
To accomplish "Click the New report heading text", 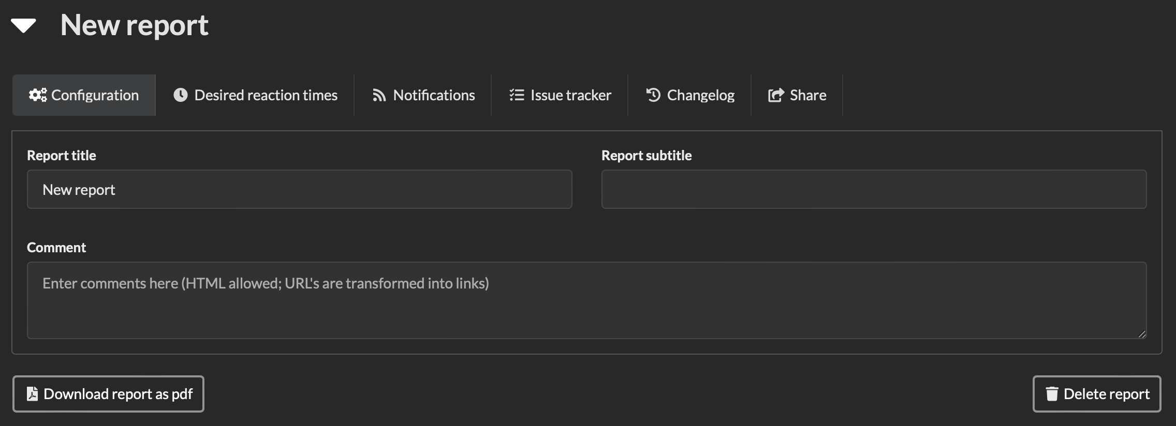I will pos(135,25).
